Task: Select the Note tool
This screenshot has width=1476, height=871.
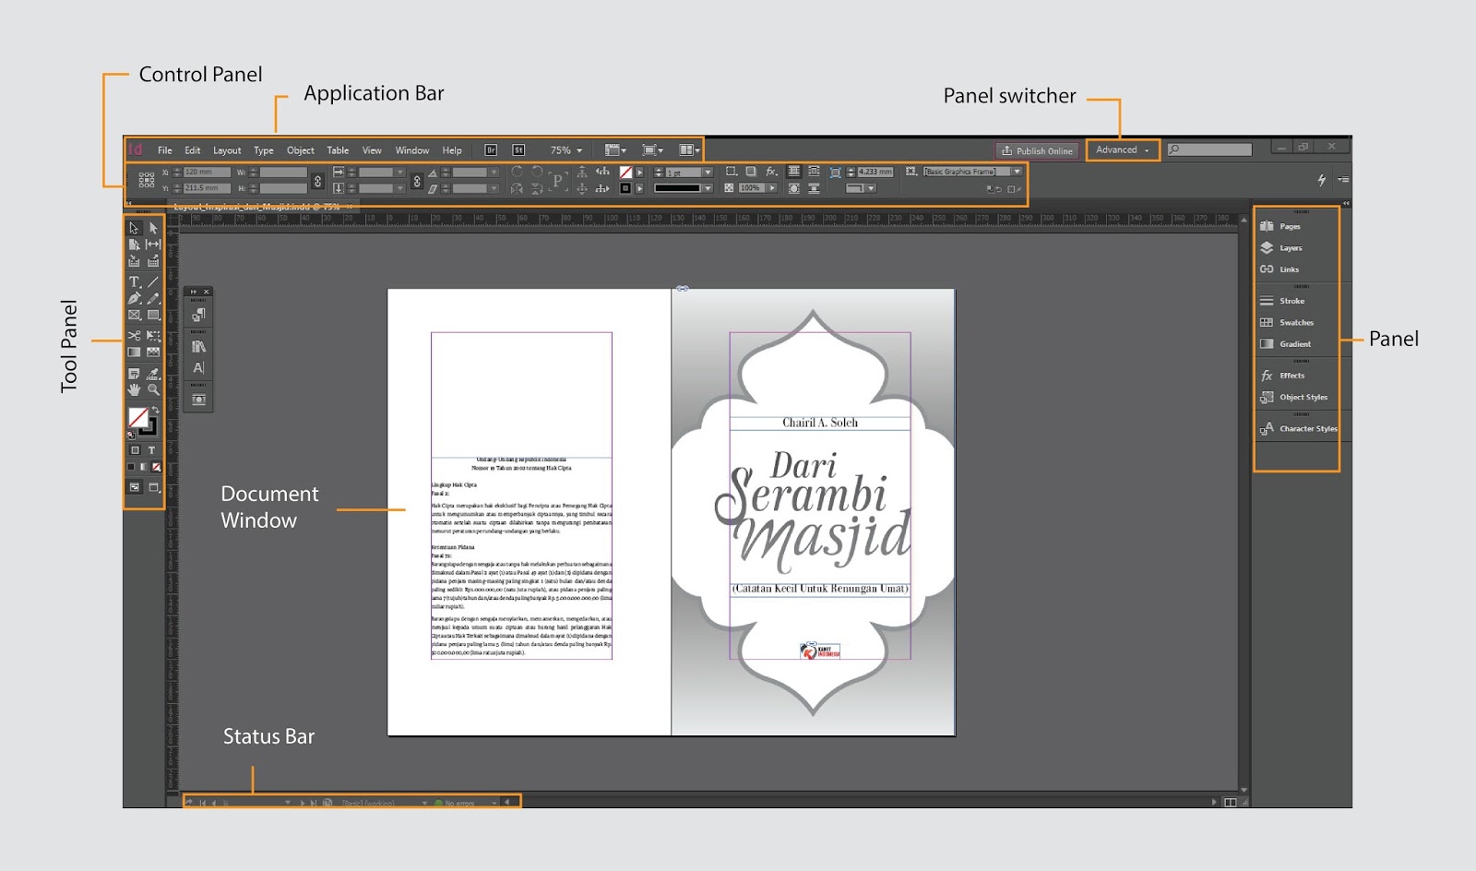Action: click(x=134, y=374)
